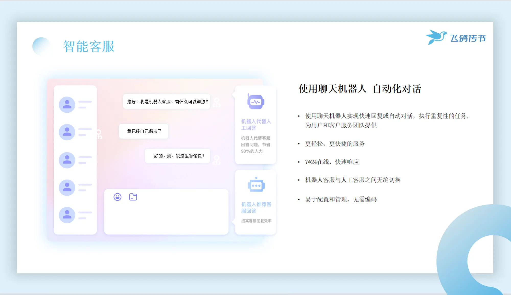Click the third user avatar in contact list

(x=67, y=160)
